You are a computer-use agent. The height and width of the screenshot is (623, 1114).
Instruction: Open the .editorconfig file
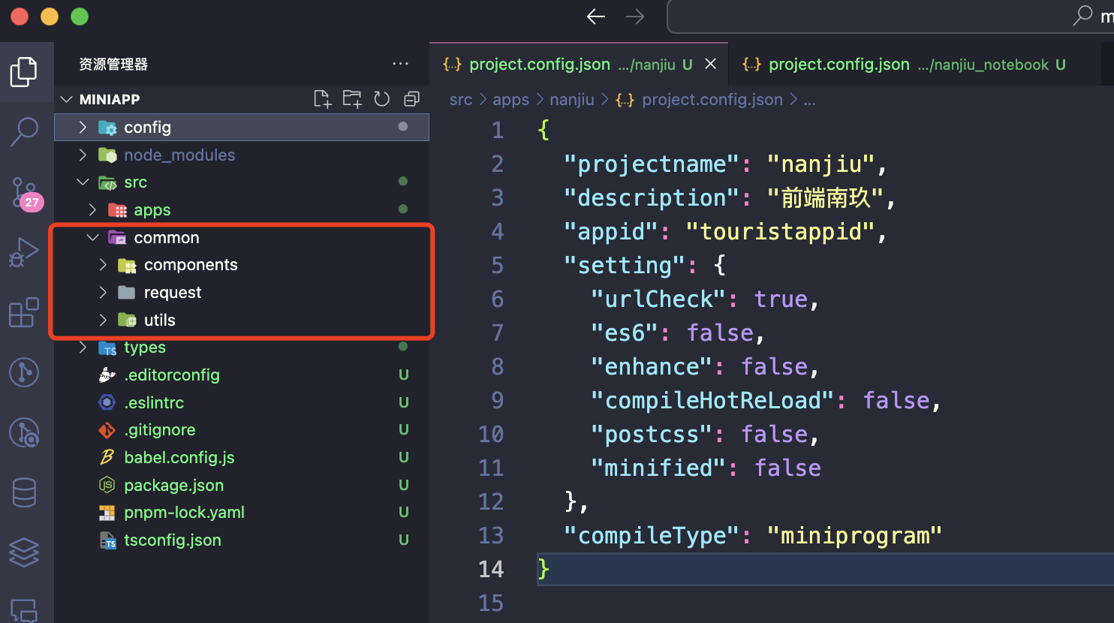[242, 375]
